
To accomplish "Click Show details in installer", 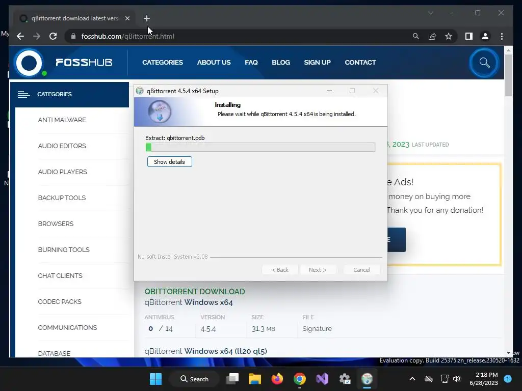I will (169, 162).
